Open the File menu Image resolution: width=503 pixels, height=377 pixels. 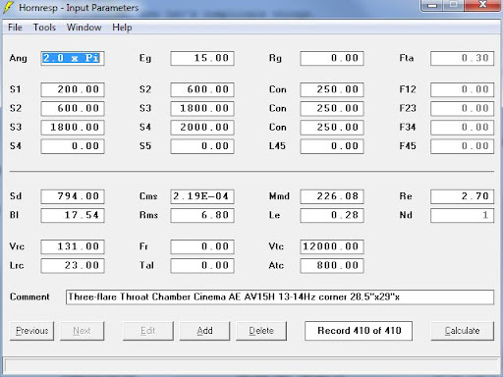pos(15,27)
